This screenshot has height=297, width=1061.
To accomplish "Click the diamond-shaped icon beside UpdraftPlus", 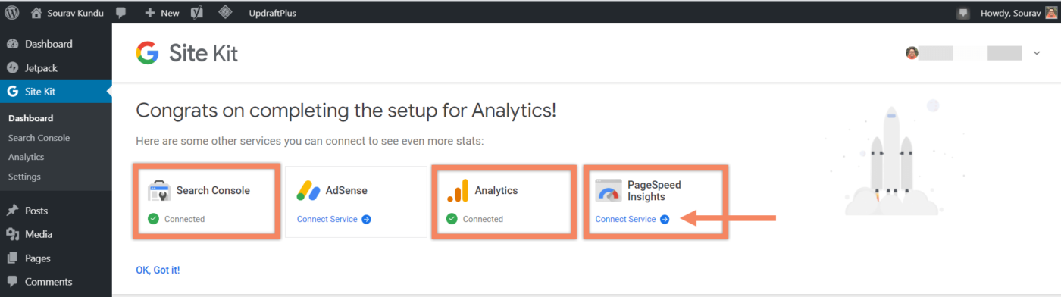I will (225, 12).
